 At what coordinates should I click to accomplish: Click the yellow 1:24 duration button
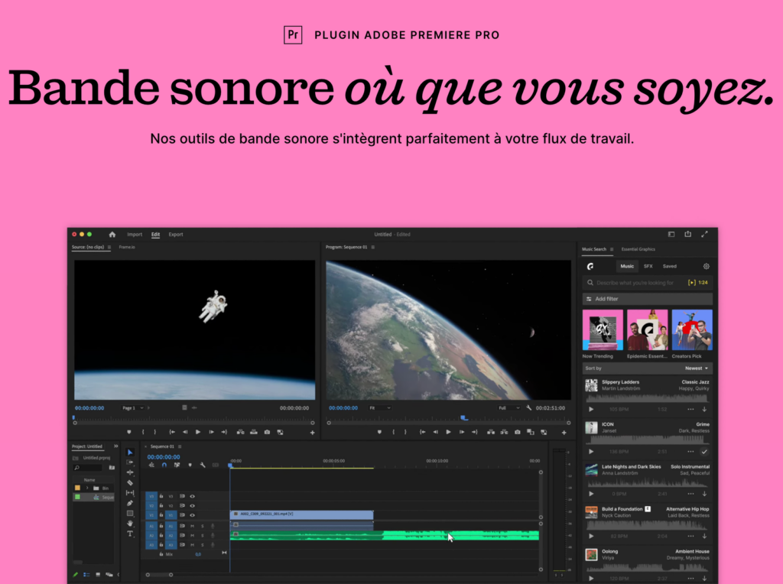pos(698,283)
